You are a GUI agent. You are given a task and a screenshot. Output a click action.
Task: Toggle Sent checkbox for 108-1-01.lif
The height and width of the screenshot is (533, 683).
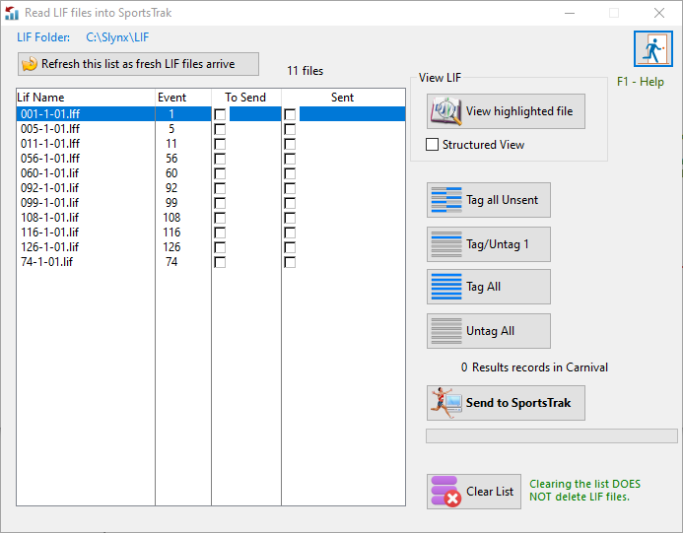290,218
